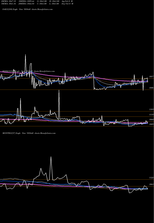Click the 'Avg Vol' text
The height and width of the screenshot is (223, 154).
coord(67,1)
